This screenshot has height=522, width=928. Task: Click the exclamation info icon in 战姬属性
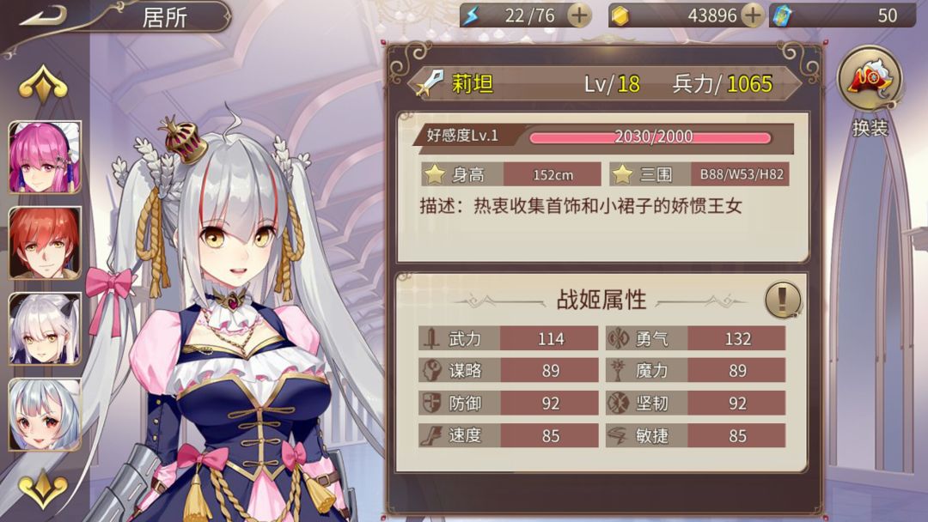[x=783, y=300]
